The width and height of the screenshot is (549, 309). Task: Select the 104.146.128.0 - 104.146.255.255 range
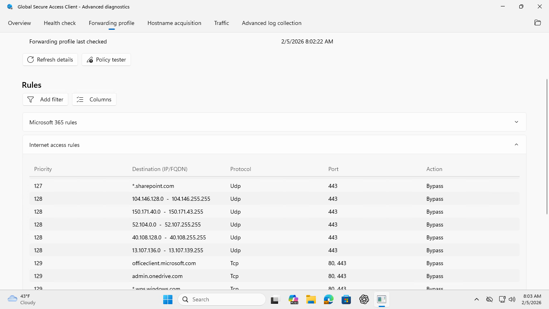point(171,199)
